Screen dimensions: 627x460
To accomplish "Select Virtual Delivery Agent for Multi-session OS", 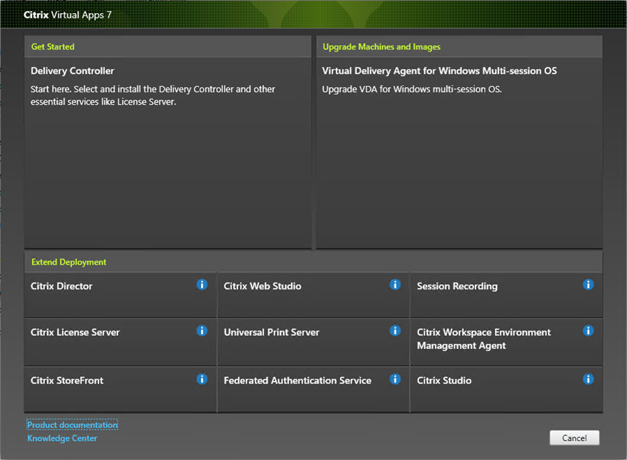I will [459, 152].
